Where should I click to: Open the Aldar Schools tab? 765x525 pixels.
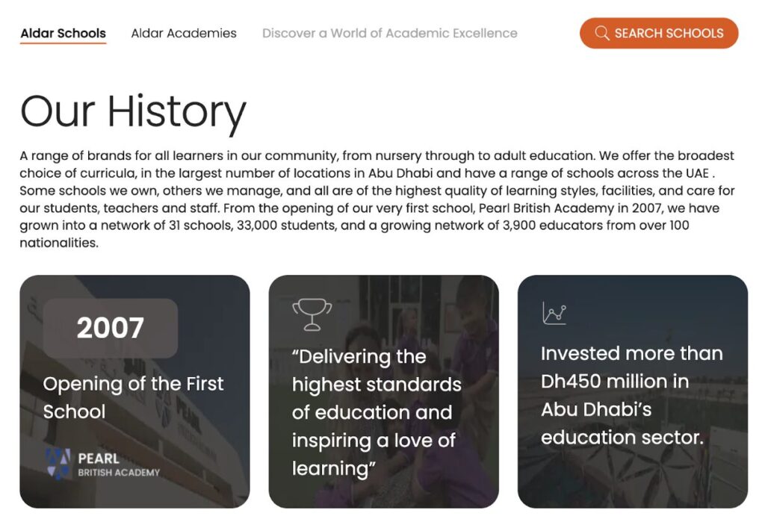tap(63, 33)
